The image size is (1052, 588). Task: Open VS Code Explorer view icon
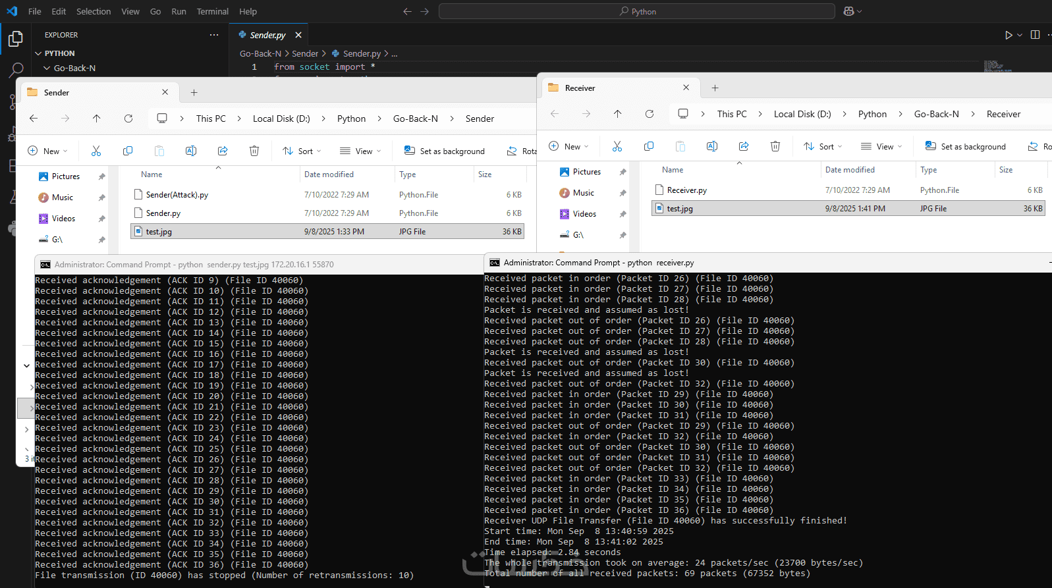point(16,39)
